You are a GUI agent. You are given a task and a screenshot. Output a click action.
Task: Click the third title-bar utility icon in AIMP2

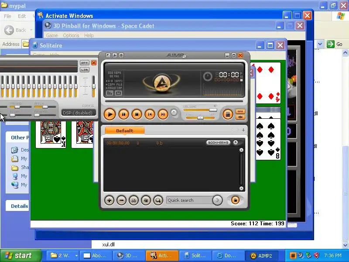tap(121, 55)
